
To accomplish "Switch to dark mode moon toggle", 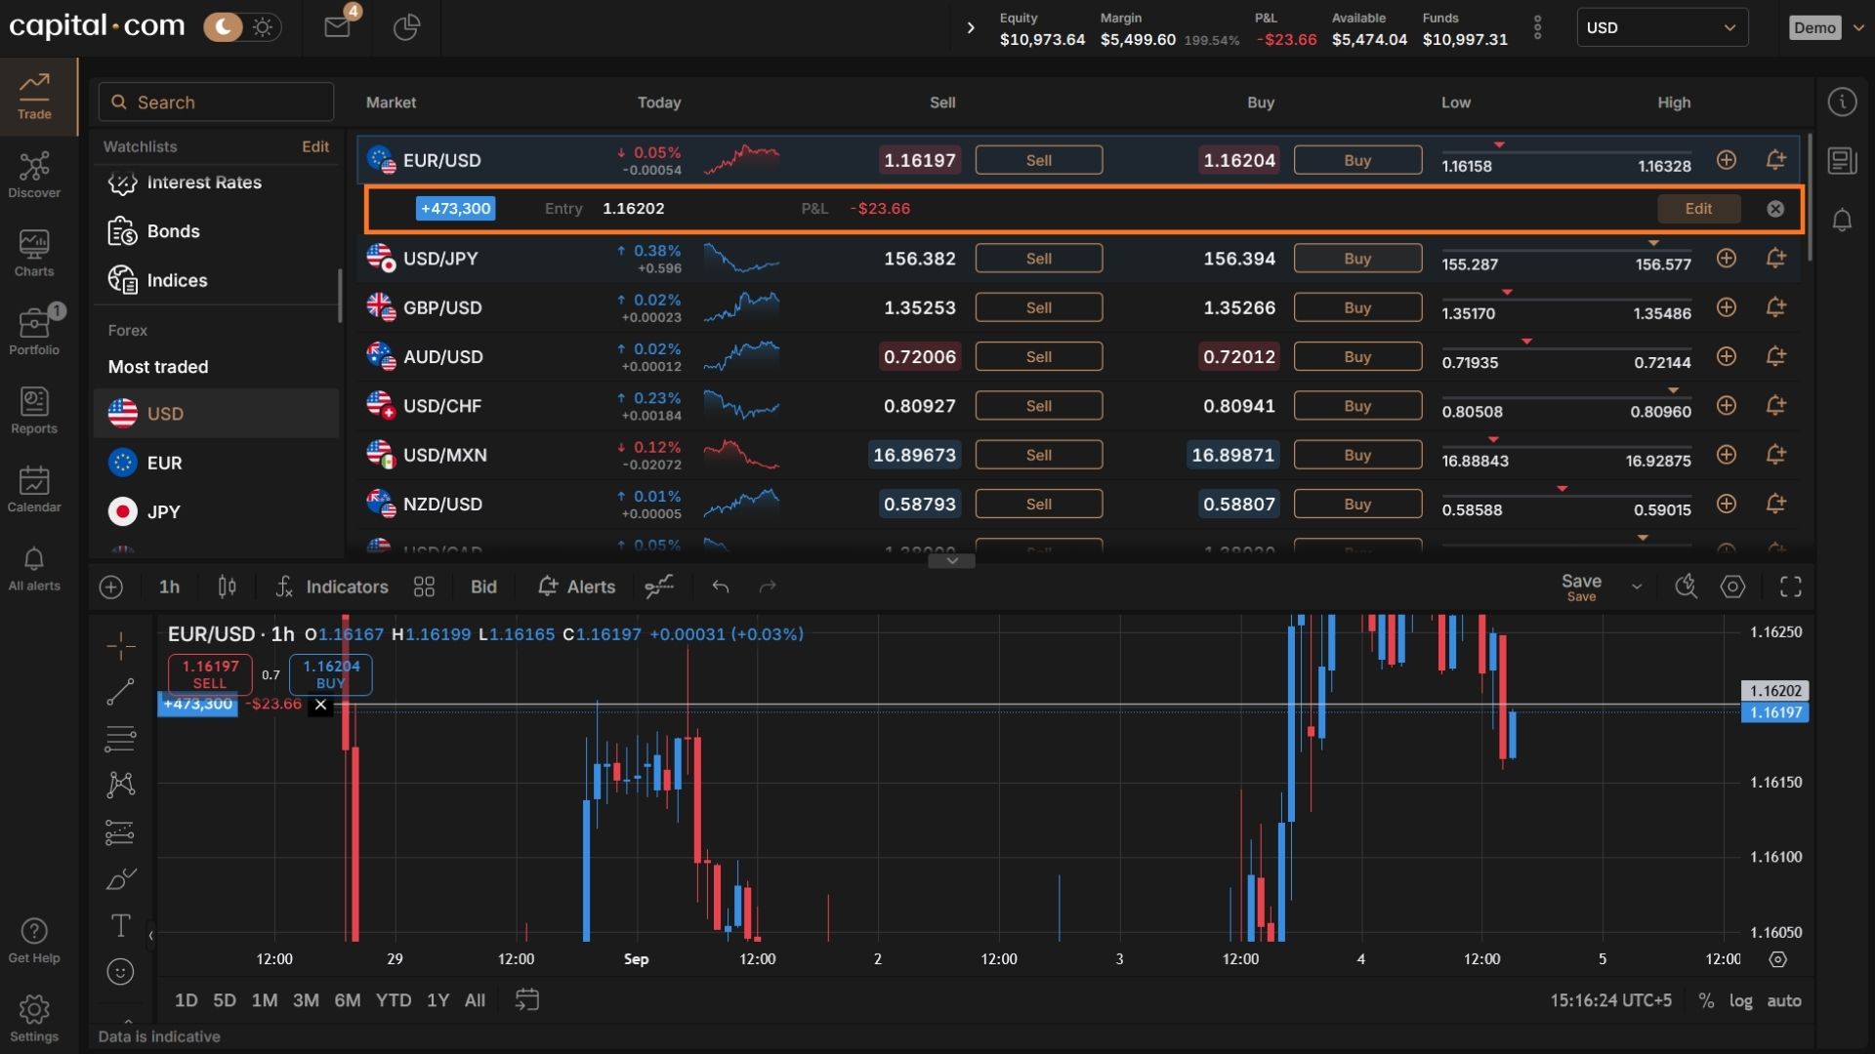I will tap(224, 27).
